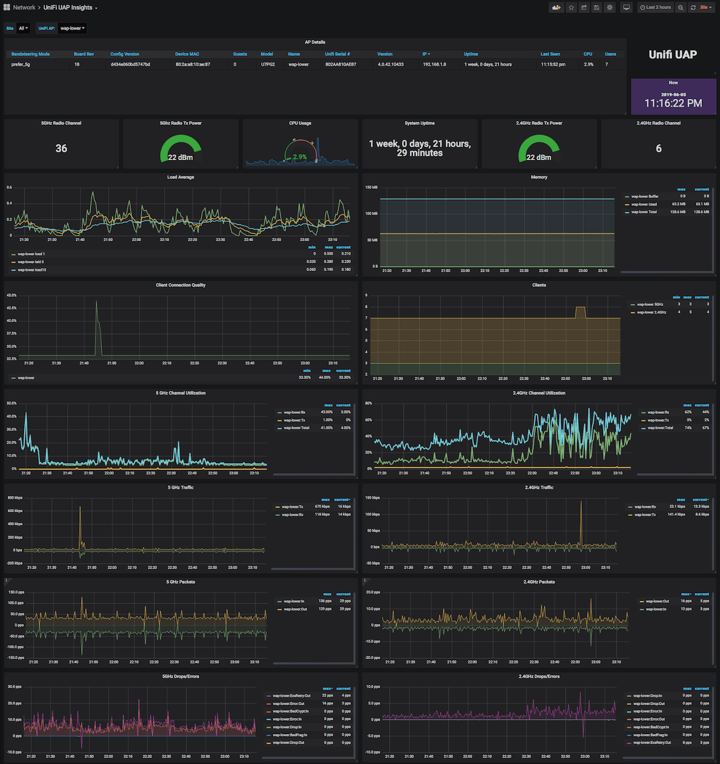Click the Add panel icon
Viewport: 720px width, 764px height.
[x=556, y=8]
